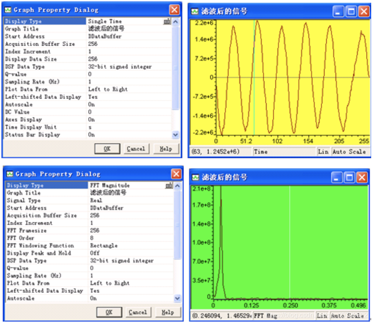Click OK in the bottom FFT property dialog
Viewport: 372px width, 323px height.
[x=109, y=312]
